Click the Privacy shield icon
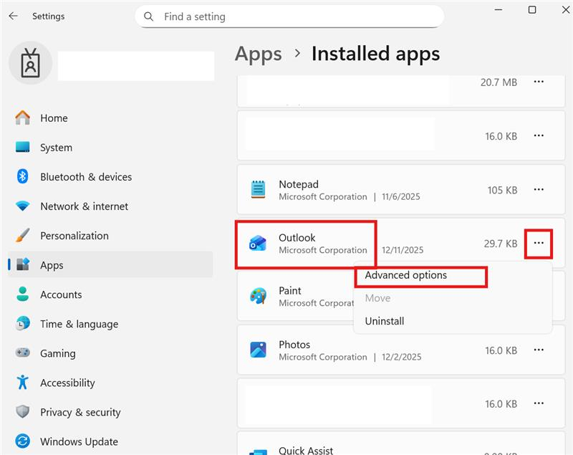This screenshot has width=573, height=455. [x=23, y=412]
